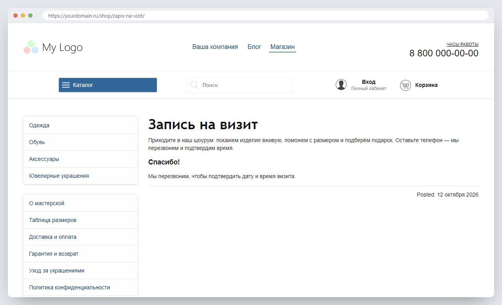
Task: Click the Posted: 12 октября 2026 text
Action: 447,195
